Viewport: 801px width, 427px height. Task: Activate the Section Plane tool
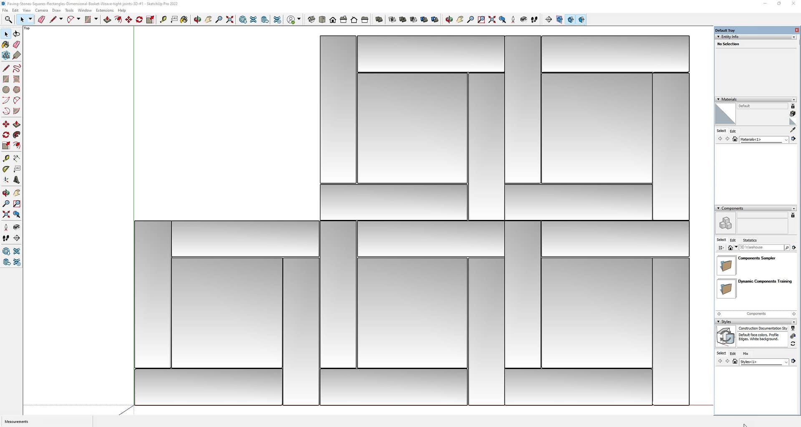[16, 238]
